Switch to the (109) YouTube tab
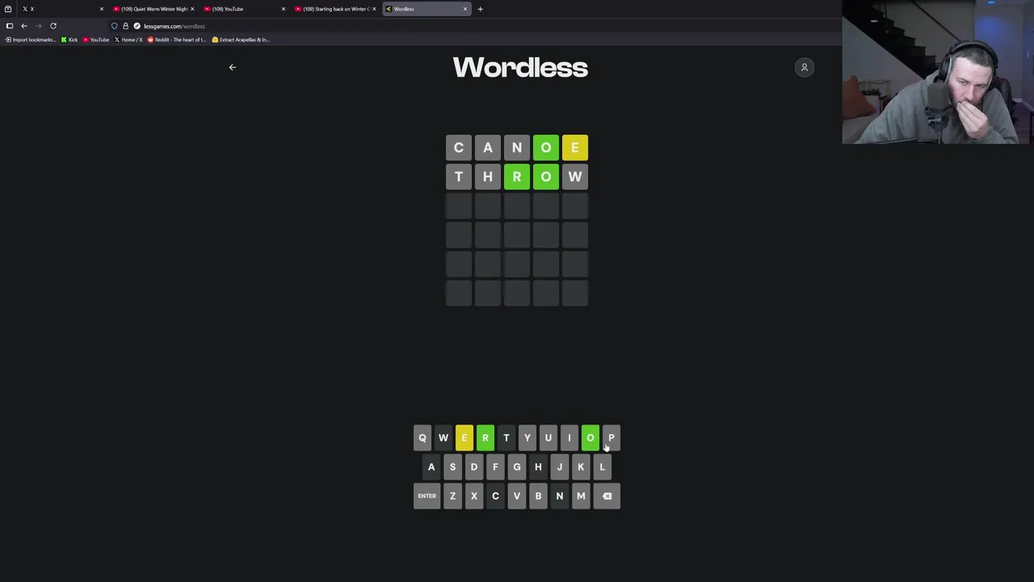 [x=242, y=9]
